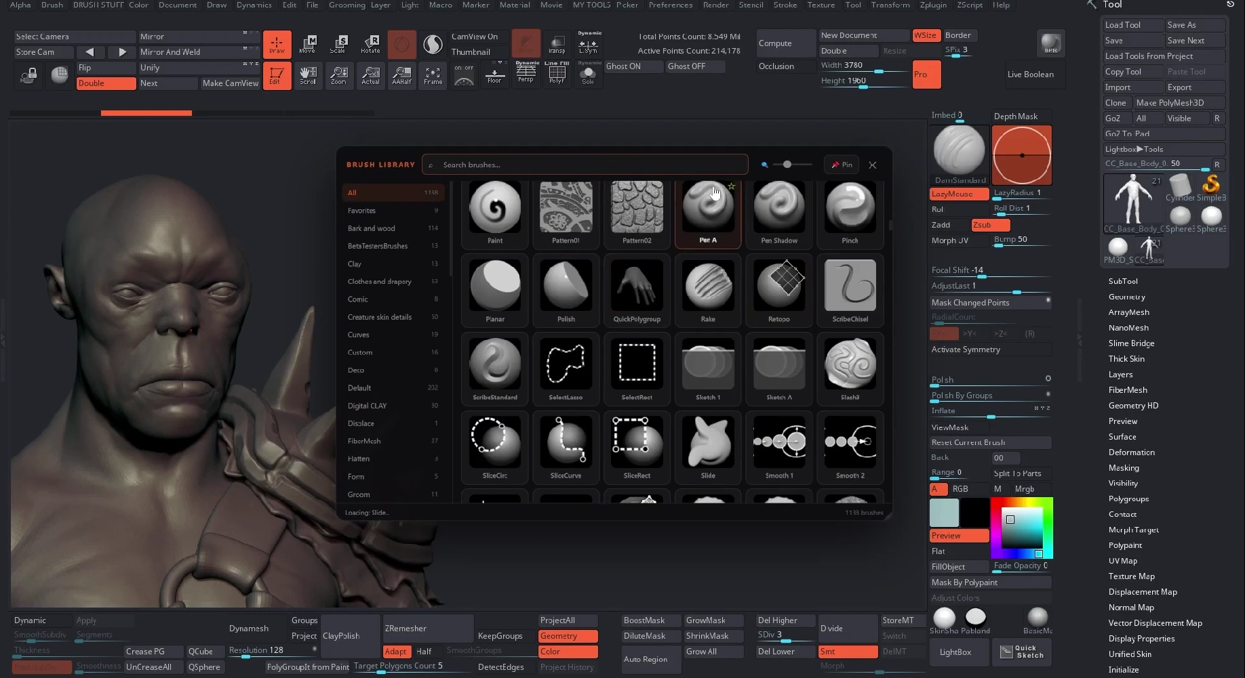Activate the Draw mode icon
This screenshot has height=678, width=1245.
(x=277, y=44)
